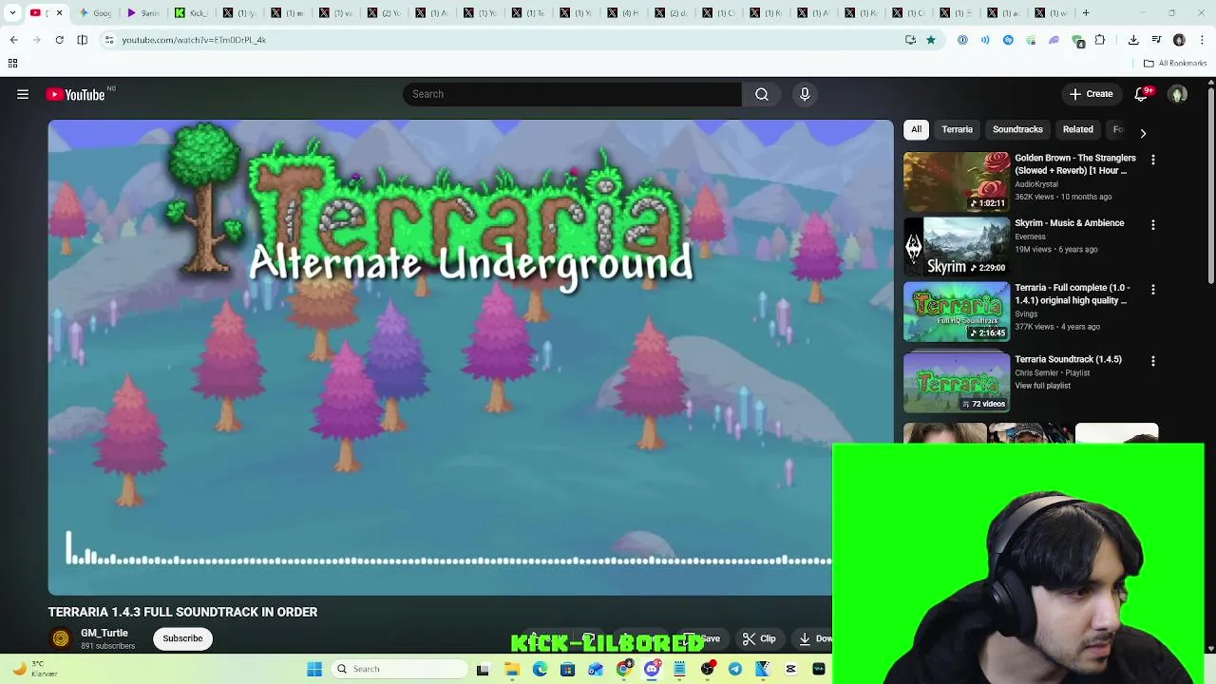Open tab search dropdown arrow
Viewport: 1216px width, 684px height.
(12, 13)
